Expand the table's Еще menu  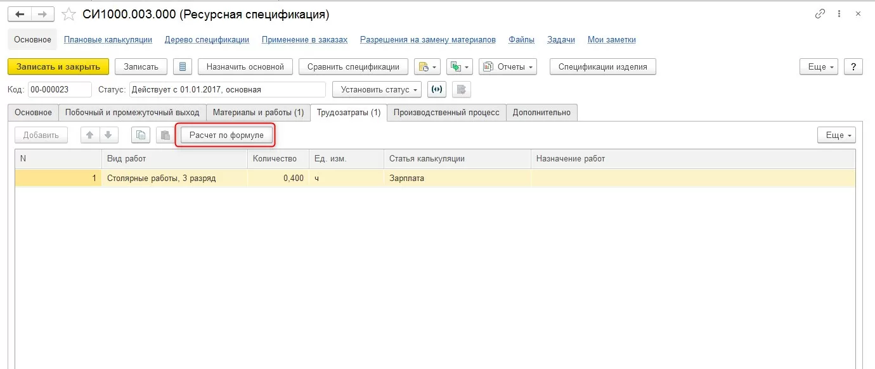point(837,135)
